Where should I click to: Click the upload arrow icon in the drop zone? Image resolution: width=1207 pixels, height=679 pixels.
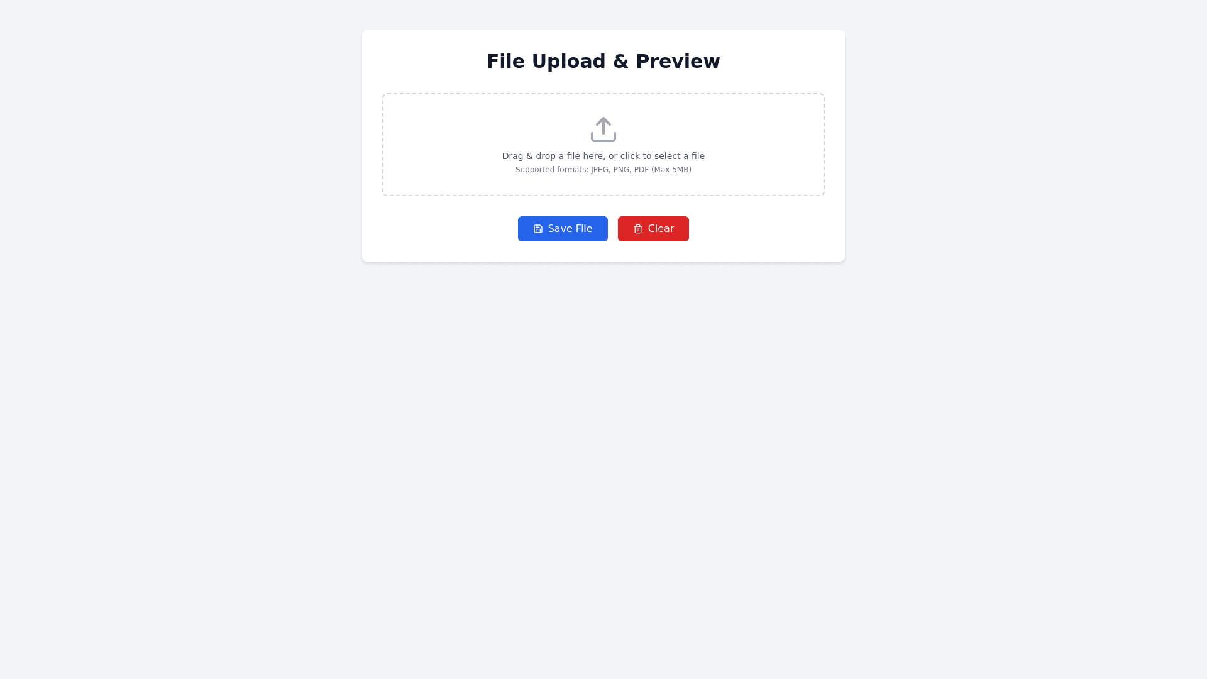[603, 130]
